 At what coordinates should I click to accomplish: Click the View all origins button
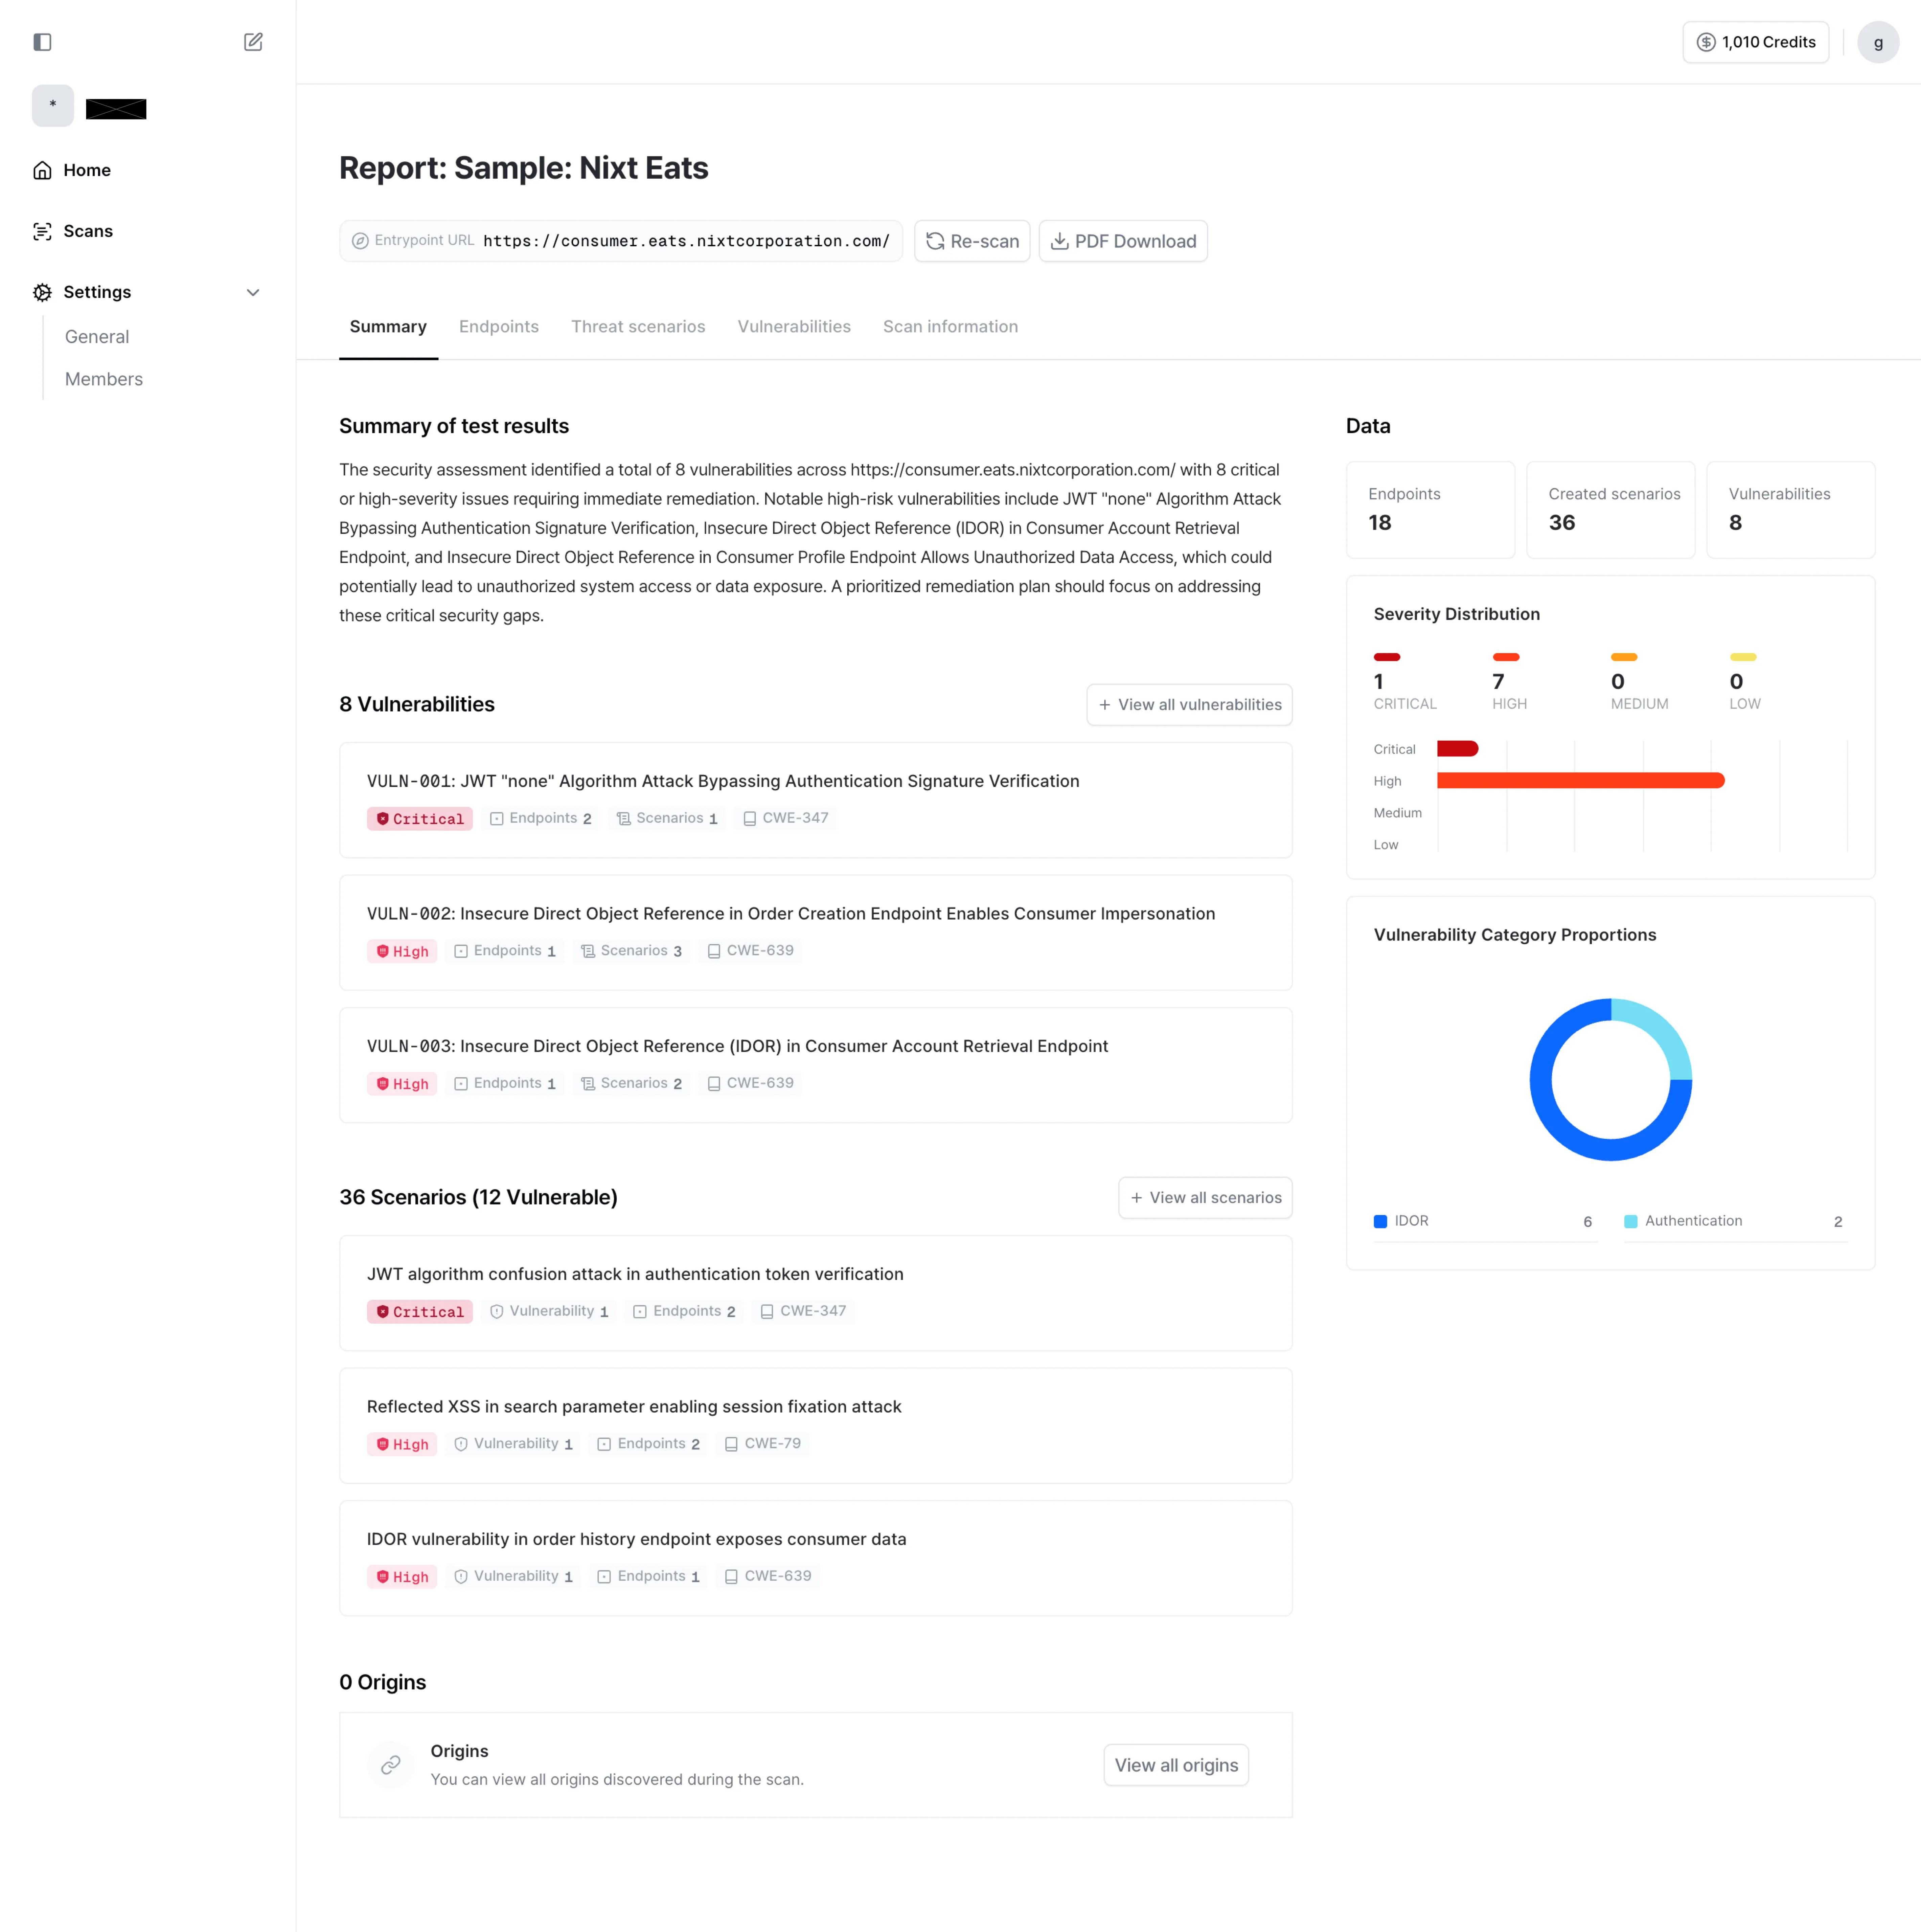tap(1175, 1765)
